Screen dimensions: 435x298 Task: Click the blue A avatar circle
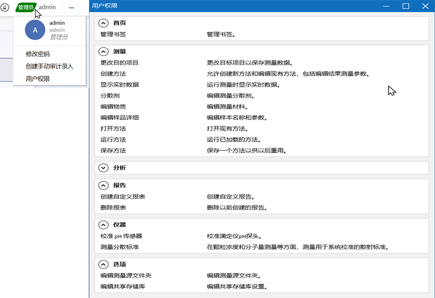click(35, 30)
